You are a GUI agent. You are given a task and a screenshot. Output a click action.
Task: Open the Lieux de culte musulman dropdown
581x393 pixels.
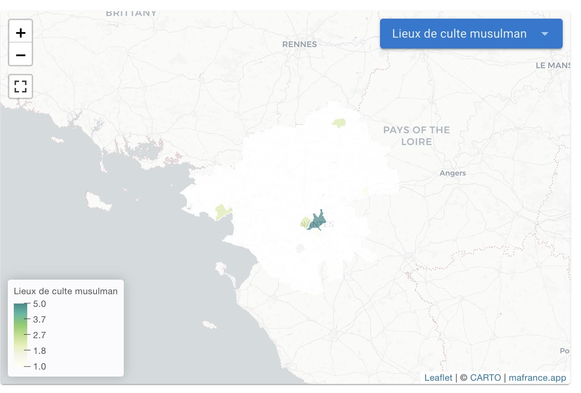pyautogui.click(x=459, y=34)
